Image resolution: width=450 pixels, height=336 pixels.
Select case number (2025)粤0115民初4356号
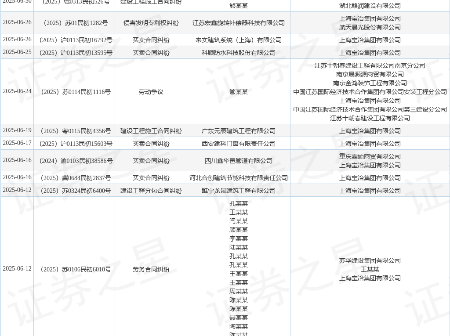74,131
